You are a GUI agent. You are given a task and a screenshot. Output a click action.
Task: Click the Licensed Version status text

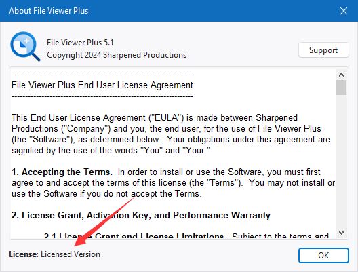tap(71, 254)
